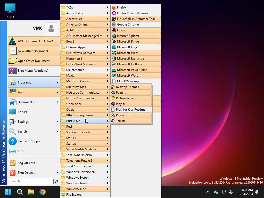The height and width of the screenshot is (198, 264).
Task: Expand the Search menu item
Action: coord(34,131)
